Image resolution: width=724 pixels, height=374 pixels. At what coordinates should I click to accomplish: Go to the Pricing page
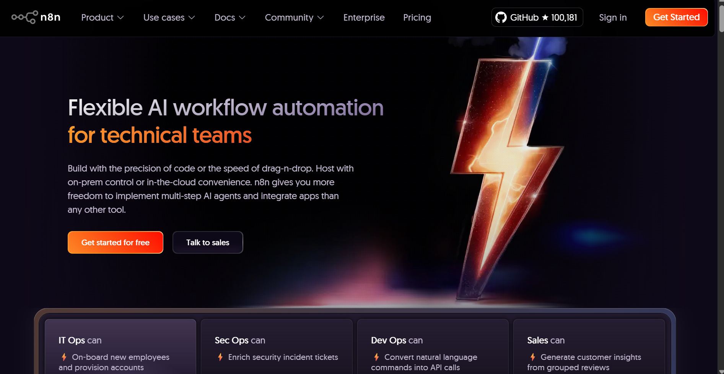[417, 18]
